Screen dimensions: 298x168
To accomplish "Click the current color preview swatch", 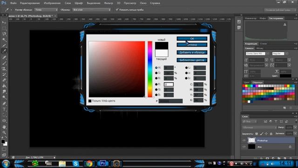I will [162, 53].
